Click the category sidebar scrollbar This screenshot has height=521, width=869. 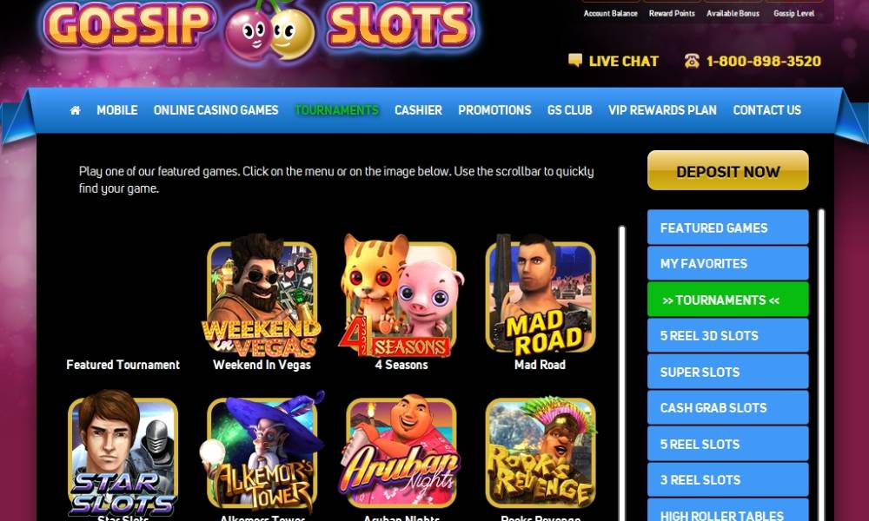(821, 365)
